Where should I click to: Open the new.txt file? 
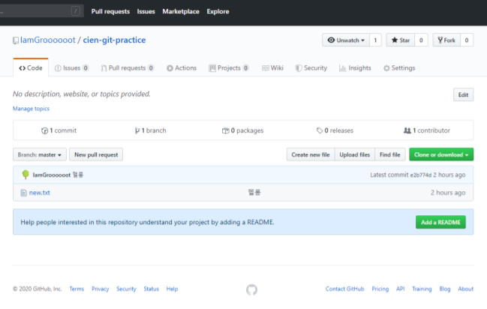coord(40,193)
